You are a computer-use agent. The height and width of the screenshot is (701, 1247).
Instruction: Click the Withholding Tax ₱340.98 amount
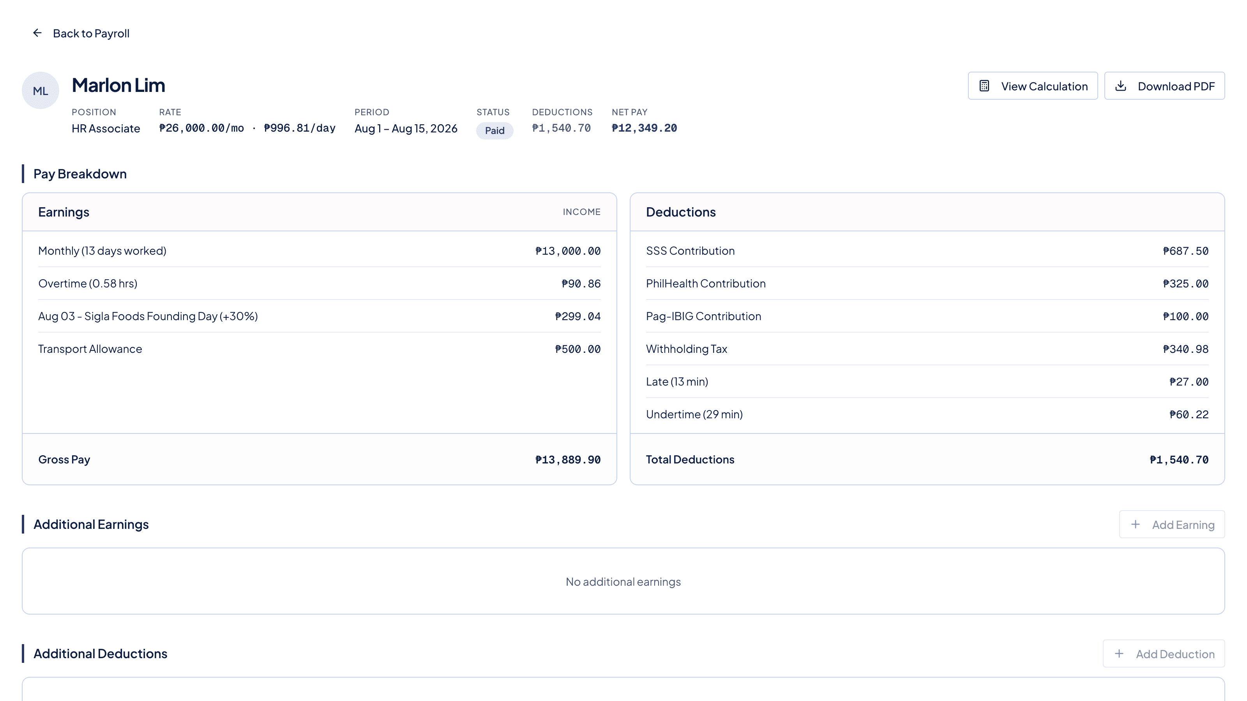tap(1185, 349)
